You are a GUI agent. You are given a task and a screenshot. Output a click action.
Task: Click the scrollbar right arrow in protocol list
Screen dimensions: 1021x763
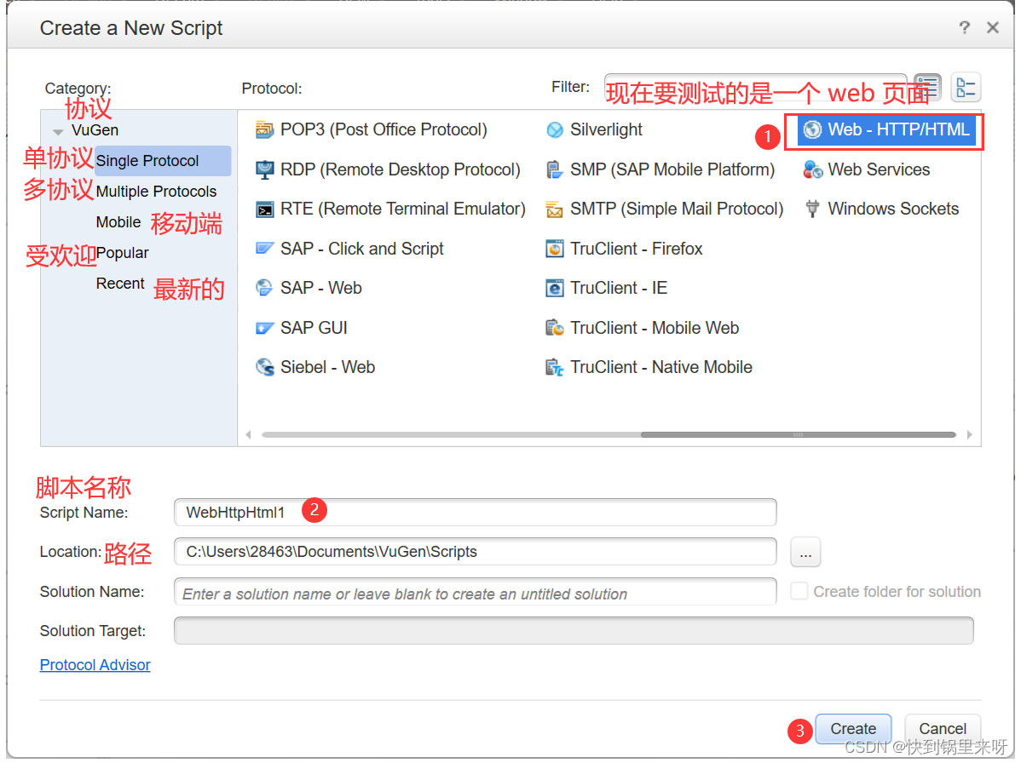click(x=970, y=434)
